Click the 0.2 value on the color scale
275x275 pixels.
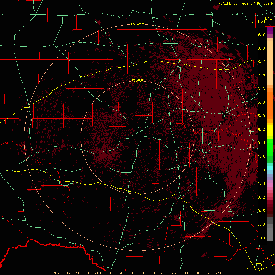pyautogui.click(x=261, y=197)
